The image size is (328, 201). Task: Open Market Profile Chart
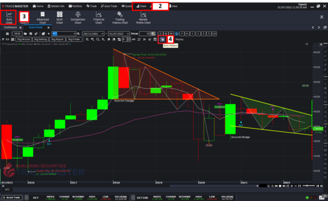[143, 17]
